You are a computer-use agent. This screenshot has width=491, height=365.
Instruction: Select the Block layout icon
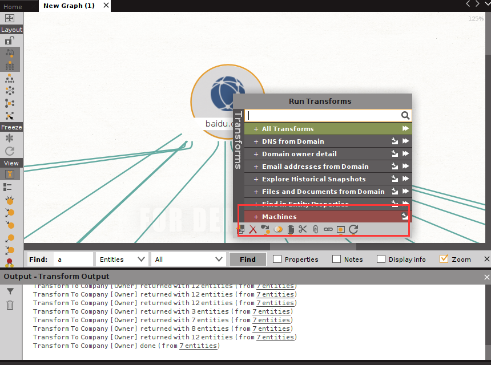tap(10, 66)
